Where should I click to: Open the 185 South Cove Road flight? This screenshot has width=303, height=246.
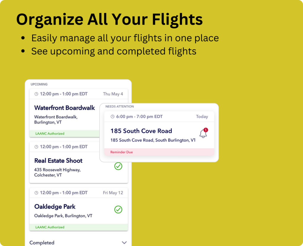coord(141,131)
